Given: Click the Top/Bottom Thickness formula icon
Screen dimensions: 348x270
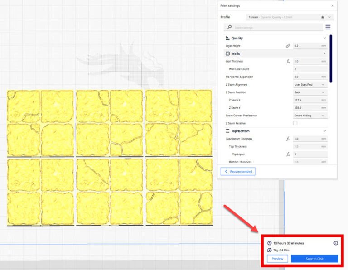Looking at the screenshot, I should (288, 139).
